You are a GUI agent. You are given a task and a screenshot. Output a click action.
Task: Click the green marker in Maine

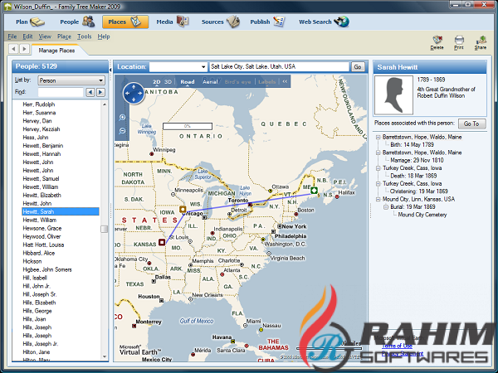[x=314, y=191]
